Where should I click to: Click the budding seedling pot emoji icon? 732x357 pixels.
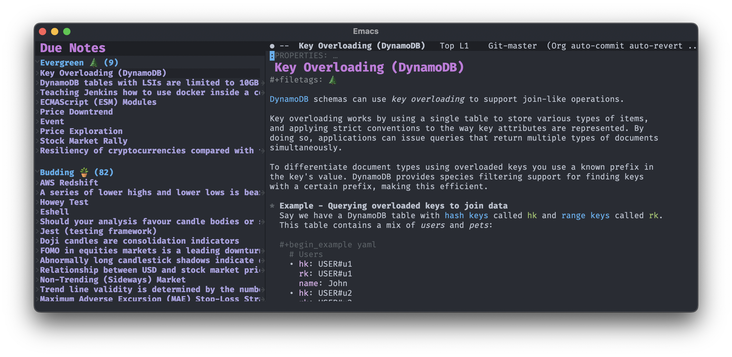tap(84, 172)
